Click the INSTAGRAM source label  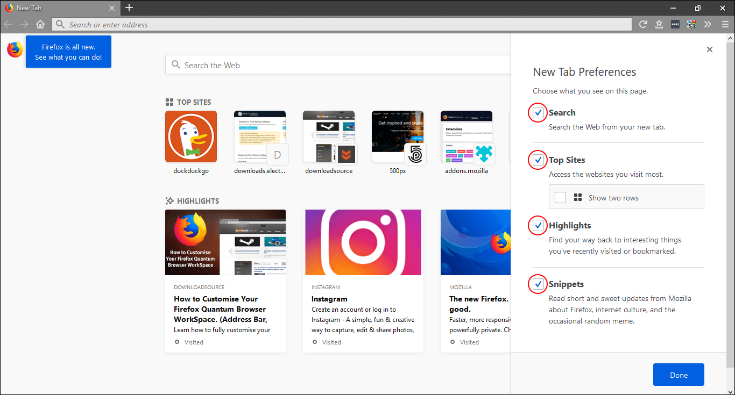pyautogui.click(x=326, y=288)
